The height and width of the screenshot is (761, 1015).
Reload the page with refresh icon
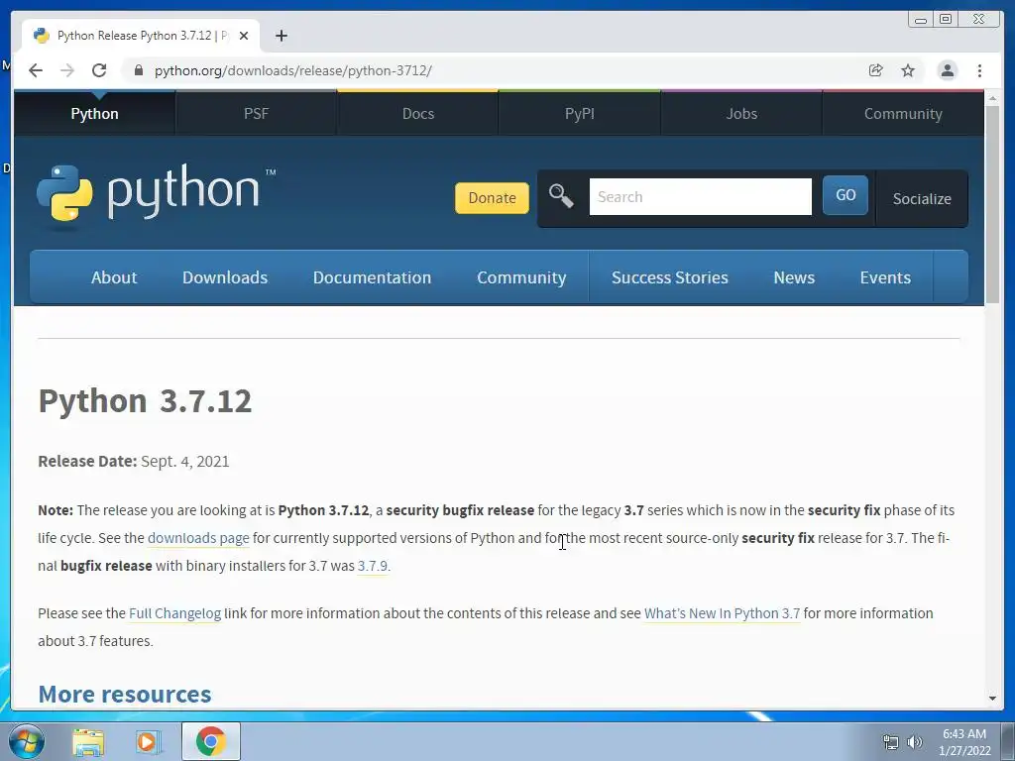pos(99,70)
